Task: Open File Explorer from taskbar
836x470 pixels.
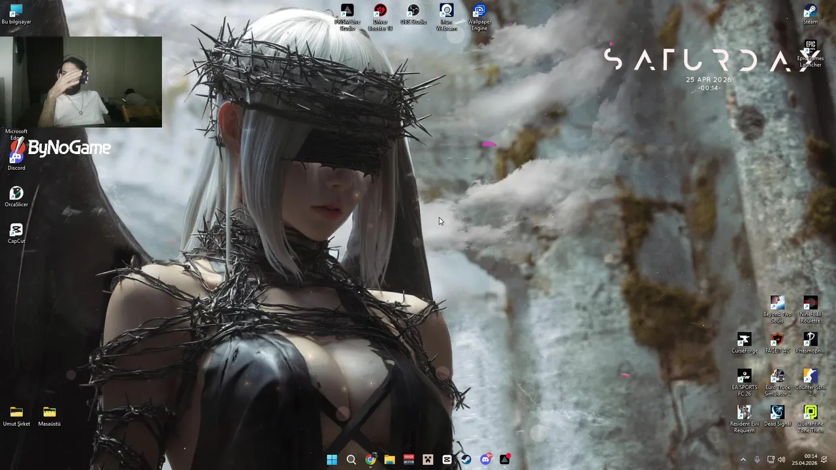Action: point(389,460)
